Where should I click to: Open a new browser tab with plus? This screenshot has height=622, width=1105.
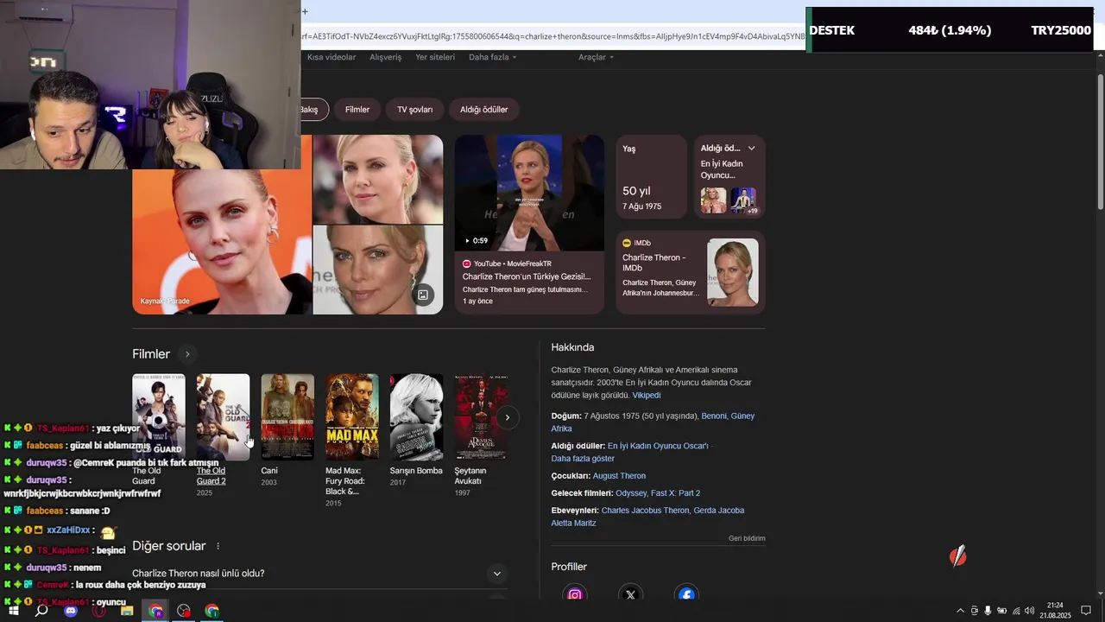tap(305, 11)
